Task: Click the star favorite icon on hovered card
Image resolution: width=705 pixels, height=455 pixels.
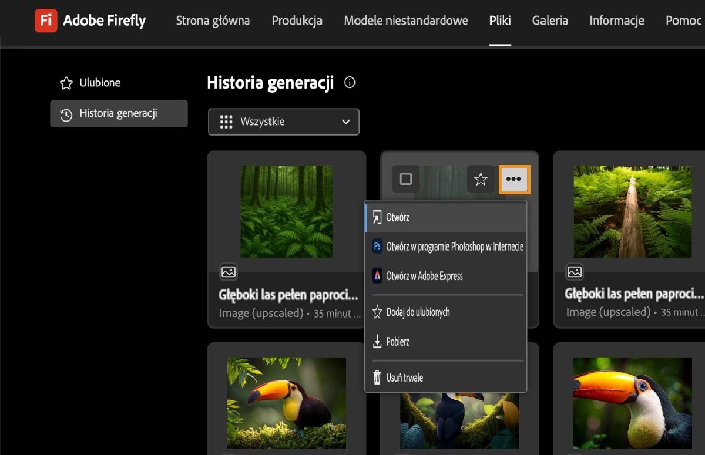Action: [x=481, y=179]
